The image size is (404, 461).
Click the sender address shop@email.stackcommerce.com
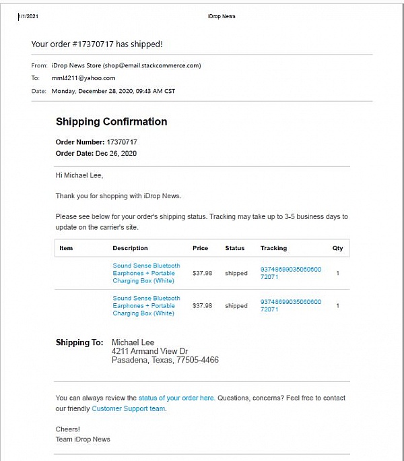point(152,65)
